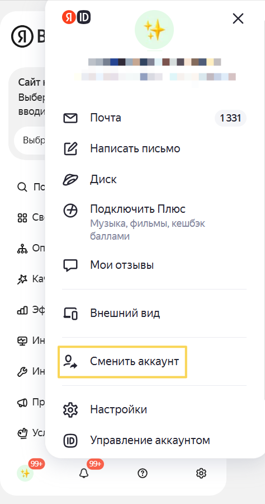
Task: Choose Сменить аккаунт to switch accounts
Action: point(122,362)
